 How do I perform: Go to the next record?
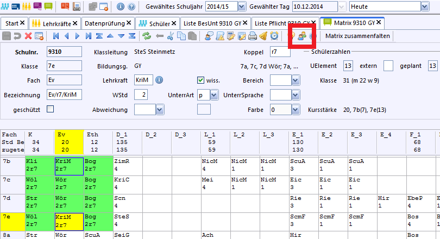[x=78, y=36]
